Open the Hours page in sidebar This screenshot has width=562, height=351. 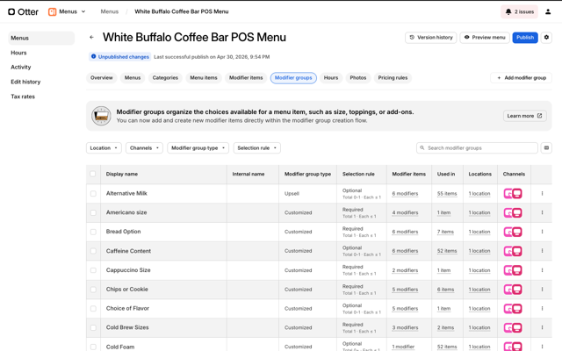[x=18, y=53]
